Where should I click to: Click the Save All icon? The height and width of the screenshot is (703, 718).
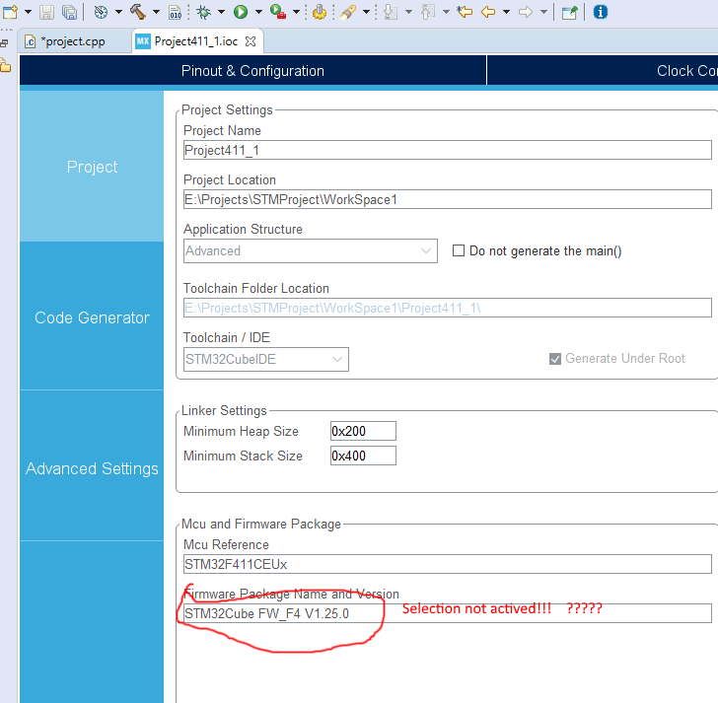point(69,12)
